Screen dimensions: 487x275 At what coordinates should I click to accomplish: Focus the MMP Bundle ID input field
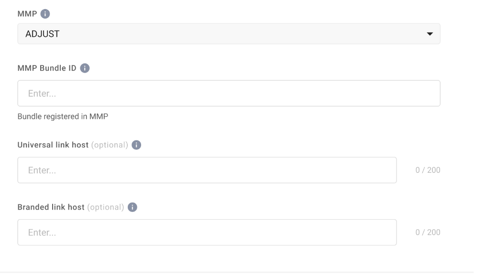click(229, 93)
